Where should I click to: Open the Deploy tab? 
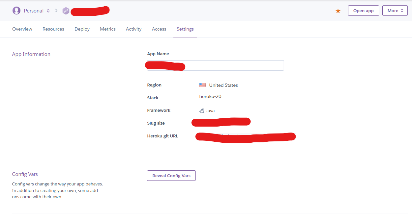click(x=82, y=29)
